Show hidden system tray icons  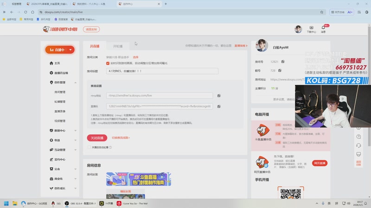(317, 203)
